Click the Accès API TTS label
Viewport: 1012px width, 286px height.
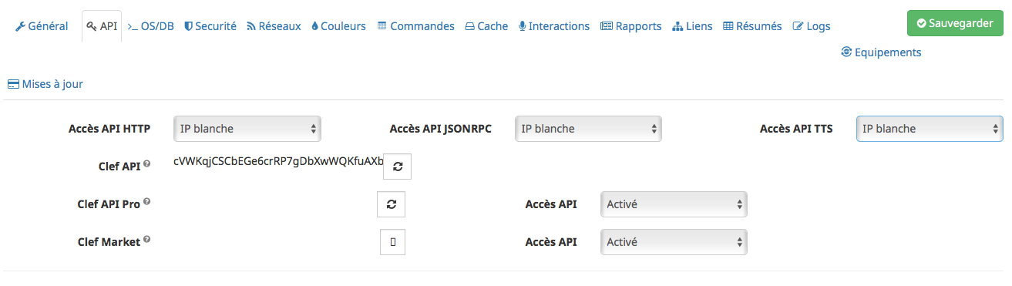796,129
